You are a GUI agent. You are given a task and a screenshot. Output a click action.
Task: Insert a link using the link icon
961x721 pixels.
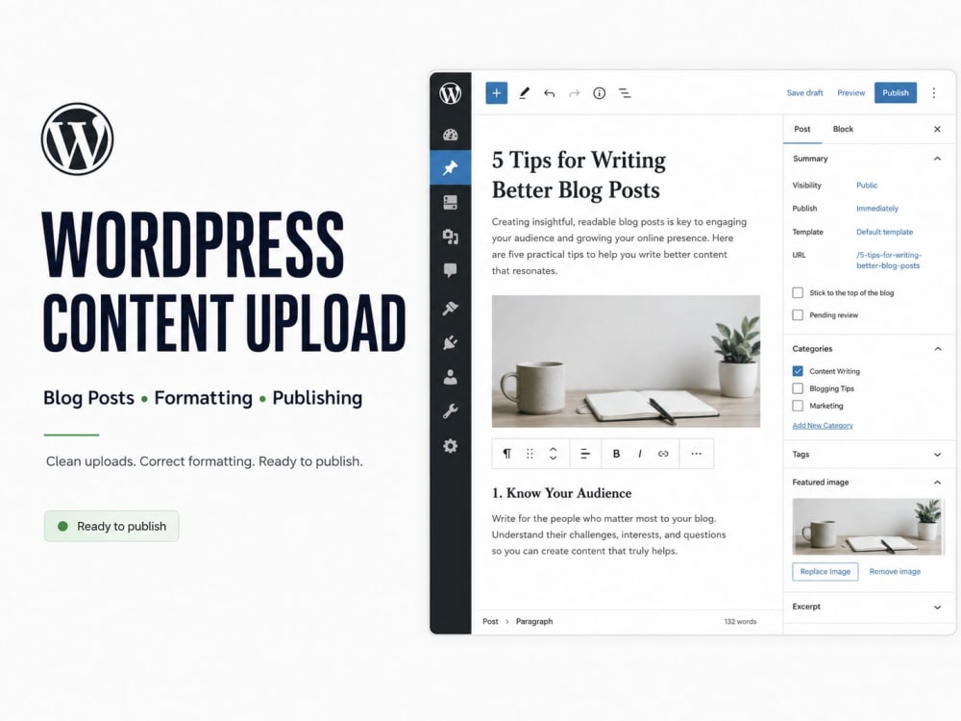[x=663, y=454]
